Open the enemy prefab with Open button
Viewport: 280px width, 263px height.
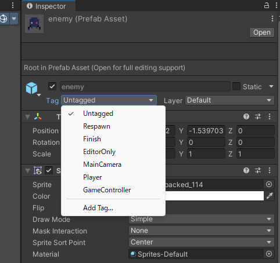[x=262, y=32]
